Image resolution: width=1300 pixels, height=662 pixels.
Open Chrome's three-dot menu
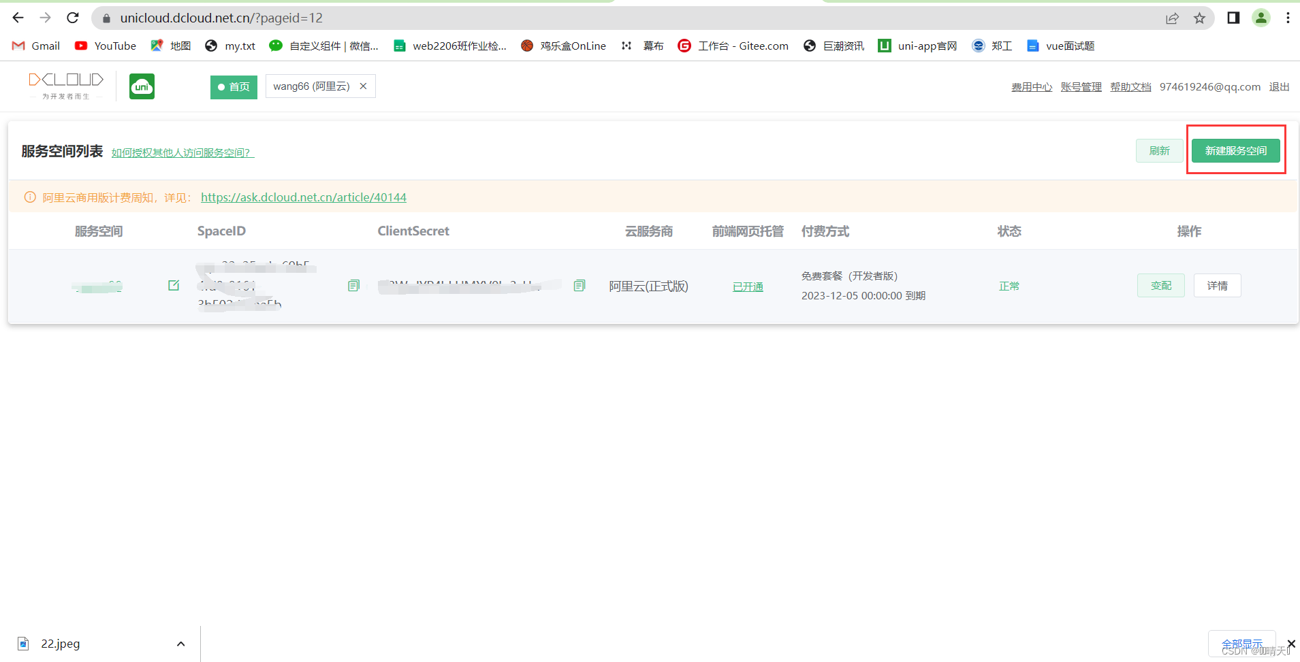[x=1288, y=18]
